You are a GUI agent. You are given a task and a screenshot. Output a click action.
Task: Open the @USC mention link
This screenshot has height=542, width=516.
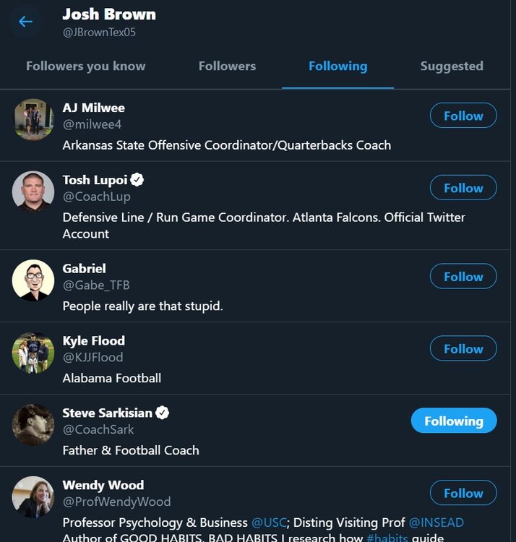(x=267, y=522)
